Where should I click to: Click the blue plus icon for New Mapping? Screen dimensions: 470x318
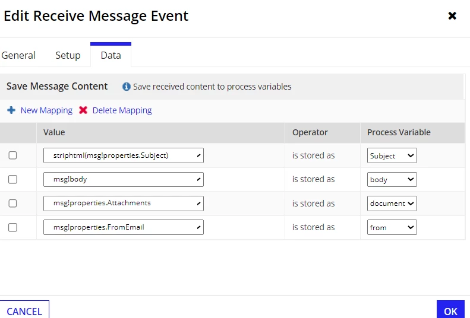(x=11, y=110)
